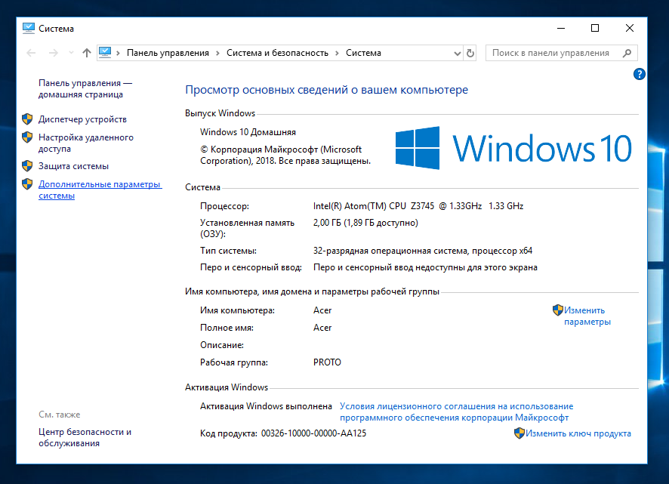Click the shield icon beside 'Изменить ключ продукта'
The image size is (669, 484).
click(x=519, y=433)
